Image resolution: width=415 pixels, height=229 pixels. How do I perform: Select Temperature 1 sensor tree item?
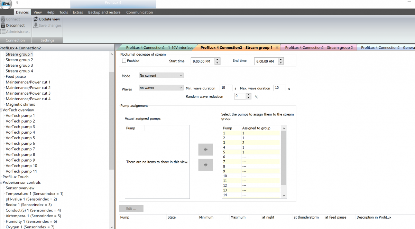[x=35, y=194]
